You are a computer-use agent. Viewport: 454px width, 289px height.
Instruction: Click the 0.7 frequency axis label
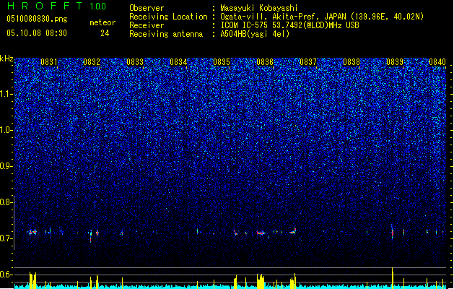click(x=6, y=238)
